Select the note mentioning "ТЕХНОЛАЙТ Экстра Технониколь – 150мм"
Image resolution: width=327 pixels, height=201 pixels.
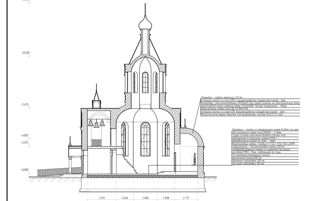coord(244,106)
